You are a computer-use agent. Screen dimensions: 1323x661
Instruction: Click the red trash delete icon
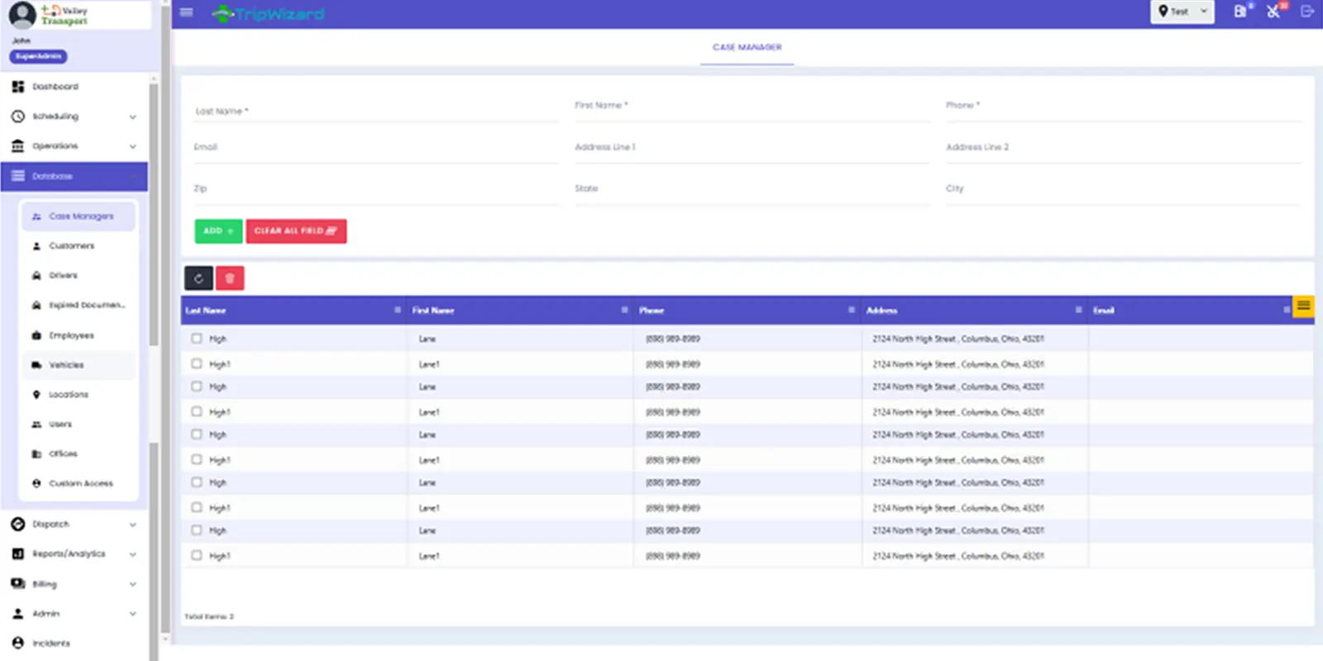tap(230, 278)
